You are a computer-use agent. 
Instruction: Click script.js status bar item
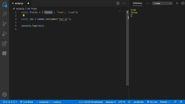[56, 102]
